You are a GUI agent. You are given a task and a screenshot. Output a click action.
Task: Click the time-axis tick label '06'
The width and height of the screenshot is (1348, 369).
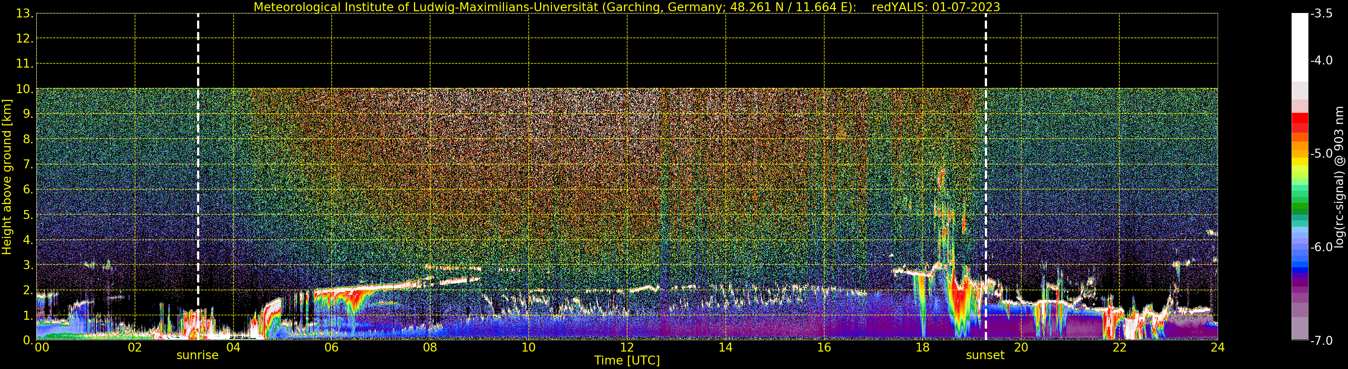point(331,348)
